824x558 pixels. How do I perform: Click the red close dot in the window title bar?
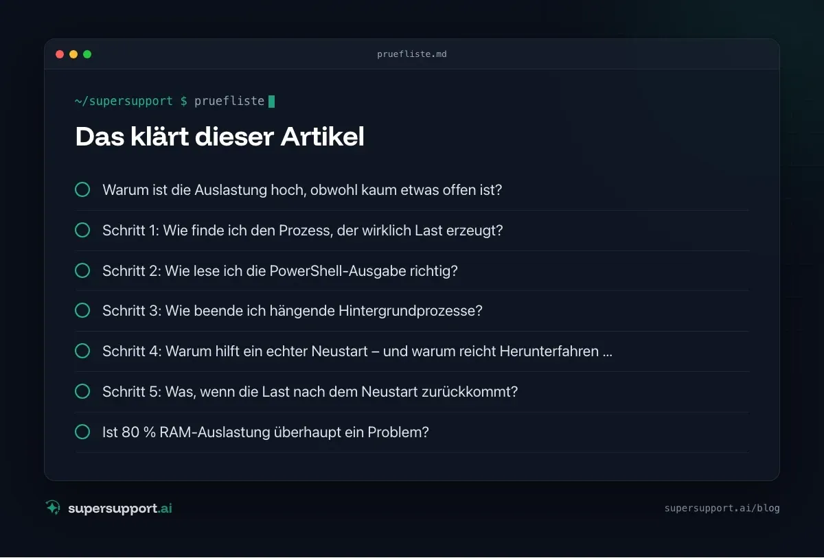click(x=60, y=54)
